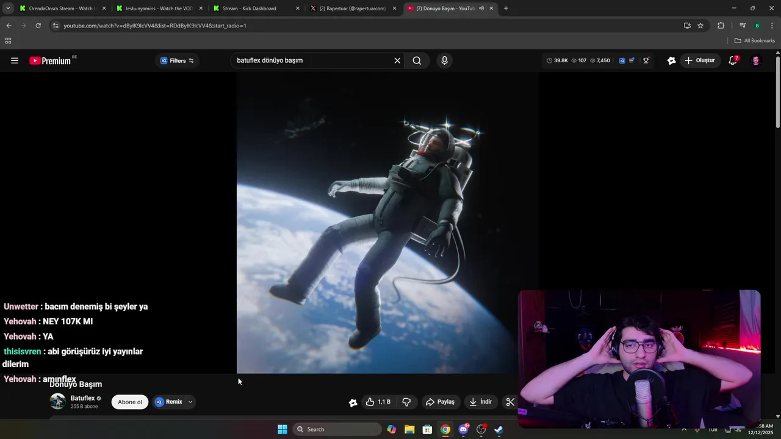781x439 pixels.
Task: Click the Oluştur create button
Action: (699, 60)
